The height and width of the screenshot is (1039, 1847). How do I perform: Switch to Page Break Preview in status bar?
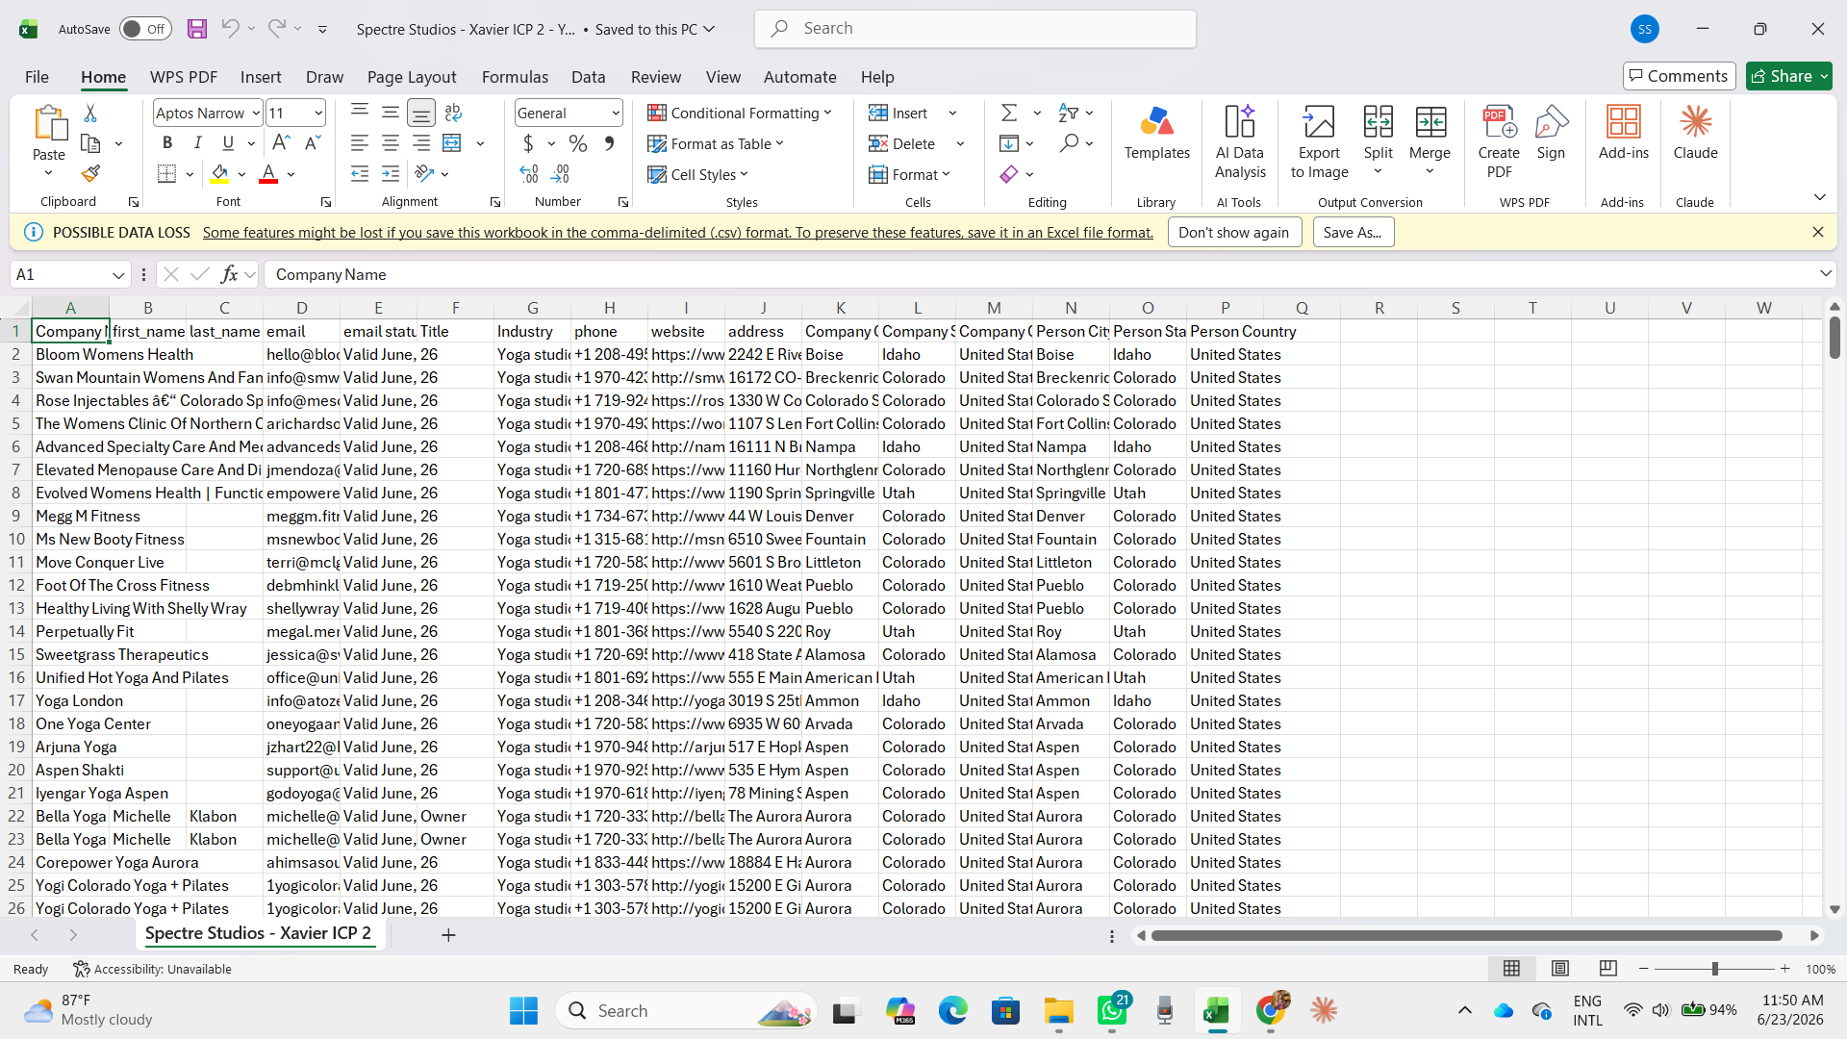pos(1608,969)
